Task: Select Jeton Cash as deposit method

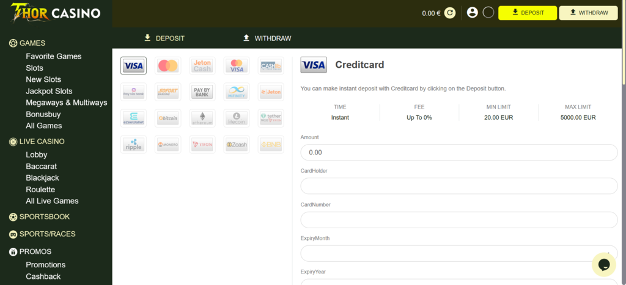Action: tap(202, 66)
